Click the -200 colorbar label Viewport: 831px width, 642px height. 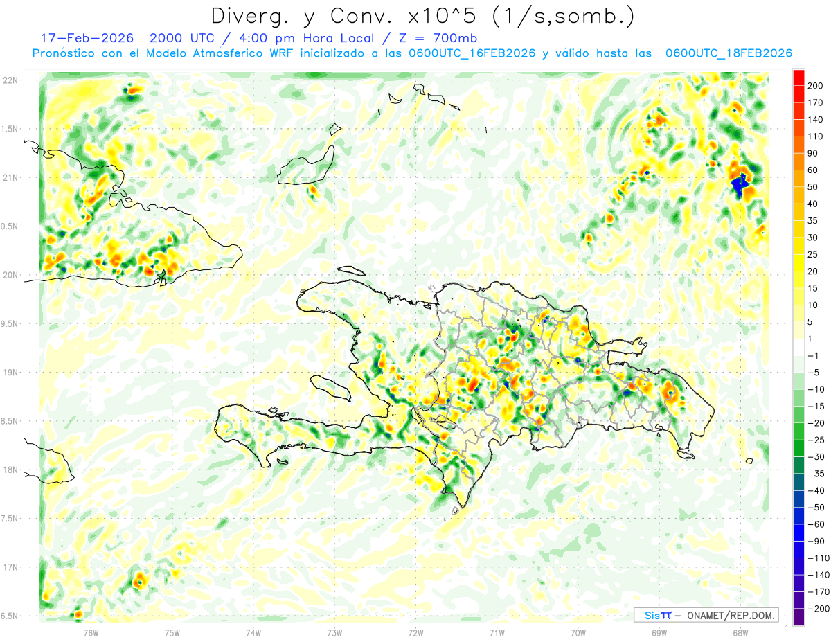tap(817, 609)
